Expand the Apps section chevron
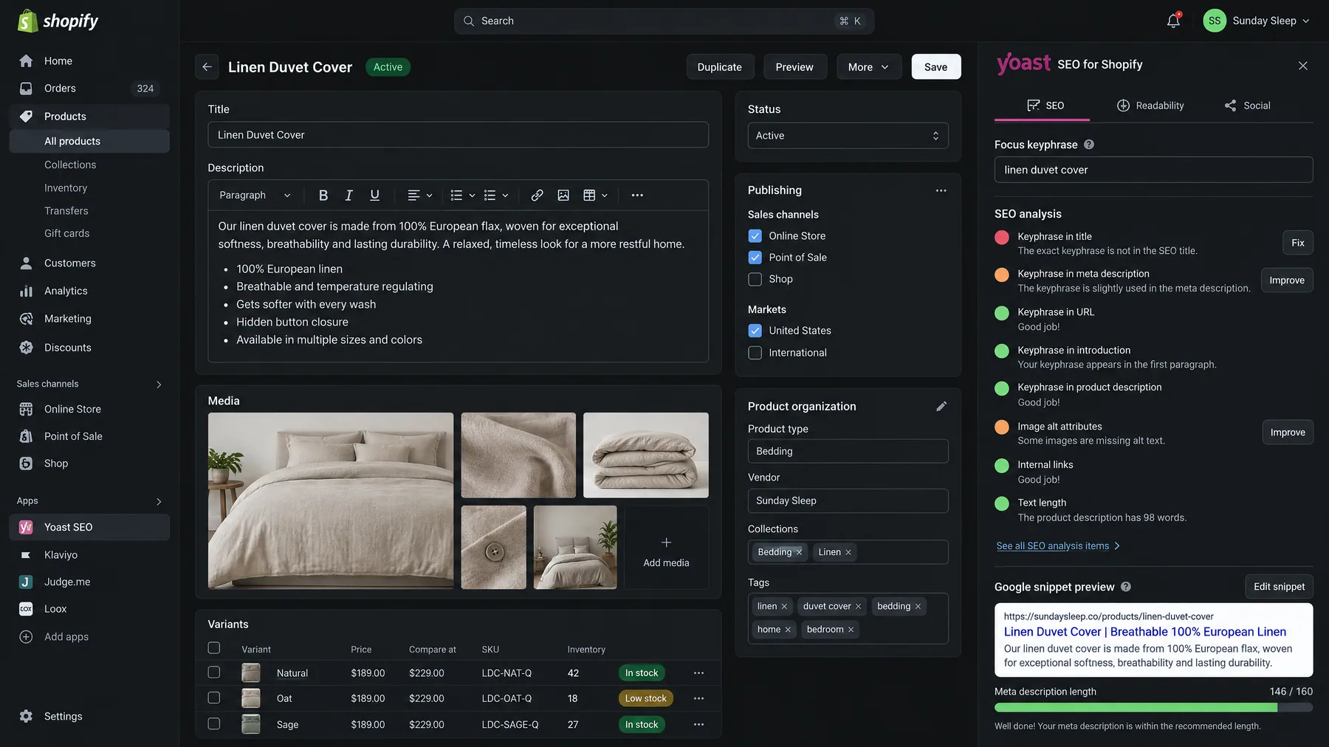 tap(159, 501)
